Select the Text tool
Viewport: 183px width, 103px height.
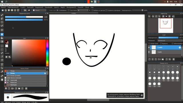pyautogui.click(x=2, y=64)
